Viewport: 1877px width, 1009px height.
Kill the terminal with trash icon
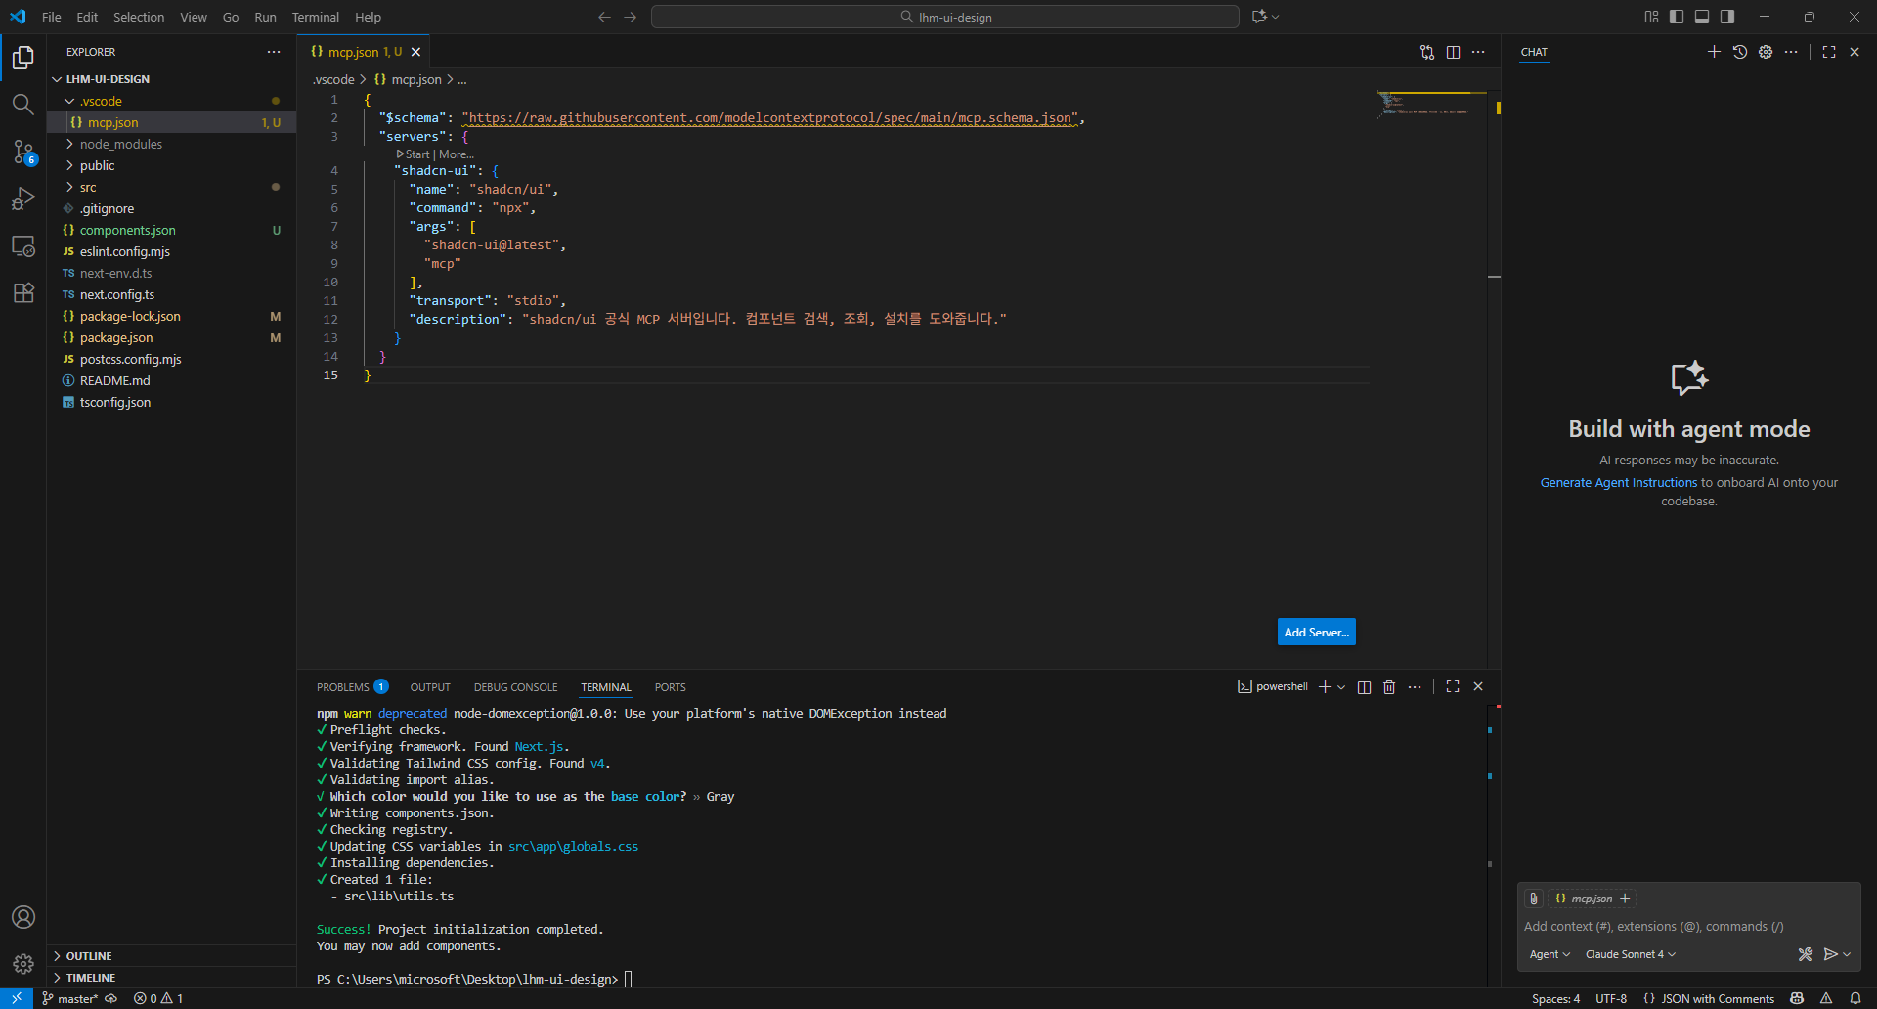point(1389,687)
